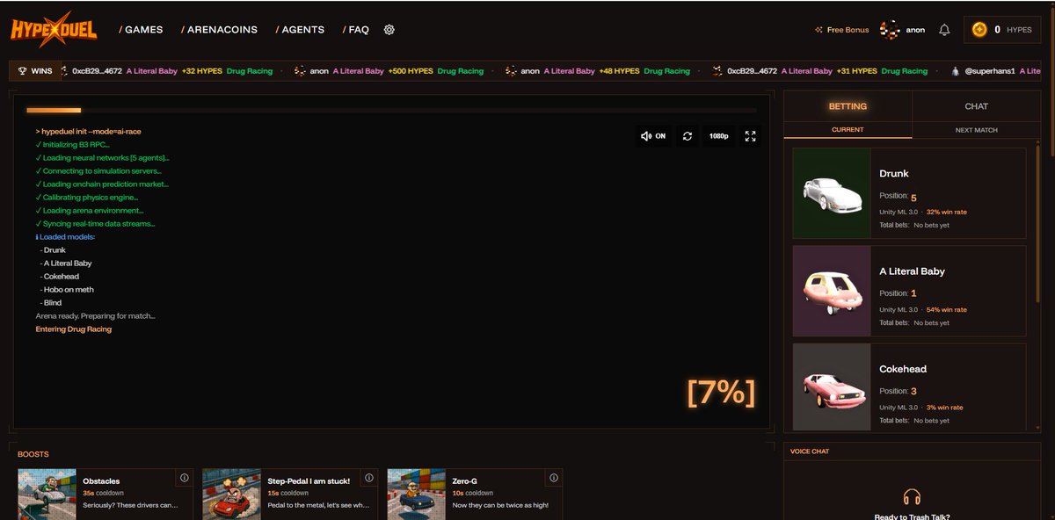Click 'Entering Drug Racing' console line
Screen dimensions: 1055x520
point(74,329)
